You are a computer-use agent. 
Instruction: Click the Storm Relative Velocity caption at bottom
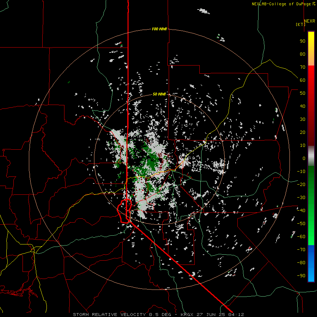coord(158,315)
